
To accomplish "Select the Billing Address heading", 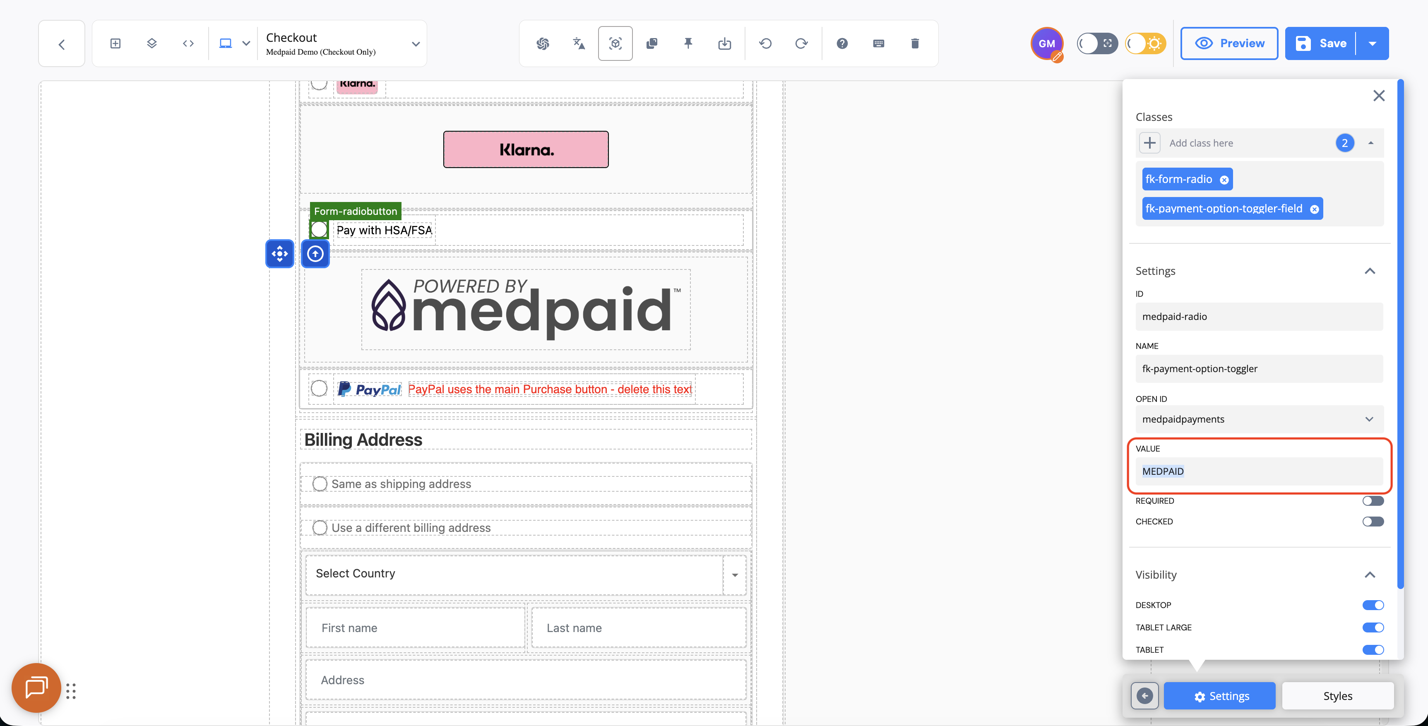I will point(364,440).
